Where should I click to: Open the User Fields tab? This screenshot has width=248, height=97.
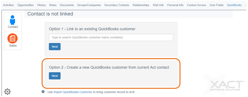[217, 5]
